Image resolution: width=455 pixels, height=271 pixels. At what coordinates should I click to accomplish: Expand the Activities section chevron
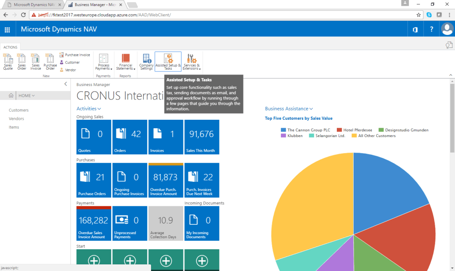coord(99,109)
